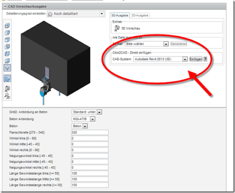Select the third view cube orientation icon
Screen dimensions: 235x193
[x=7, y=40]
